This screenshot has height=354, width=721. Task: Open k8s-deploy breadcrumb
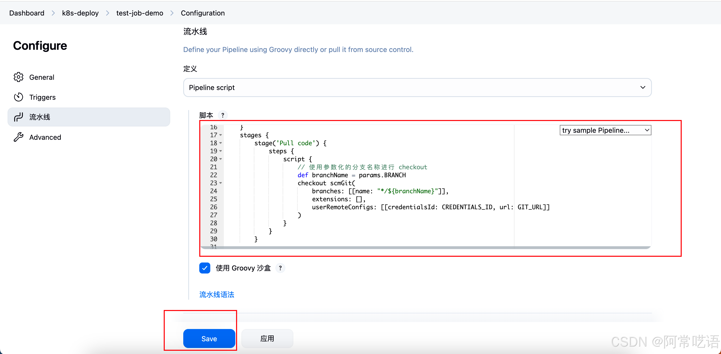click(80, 13)
